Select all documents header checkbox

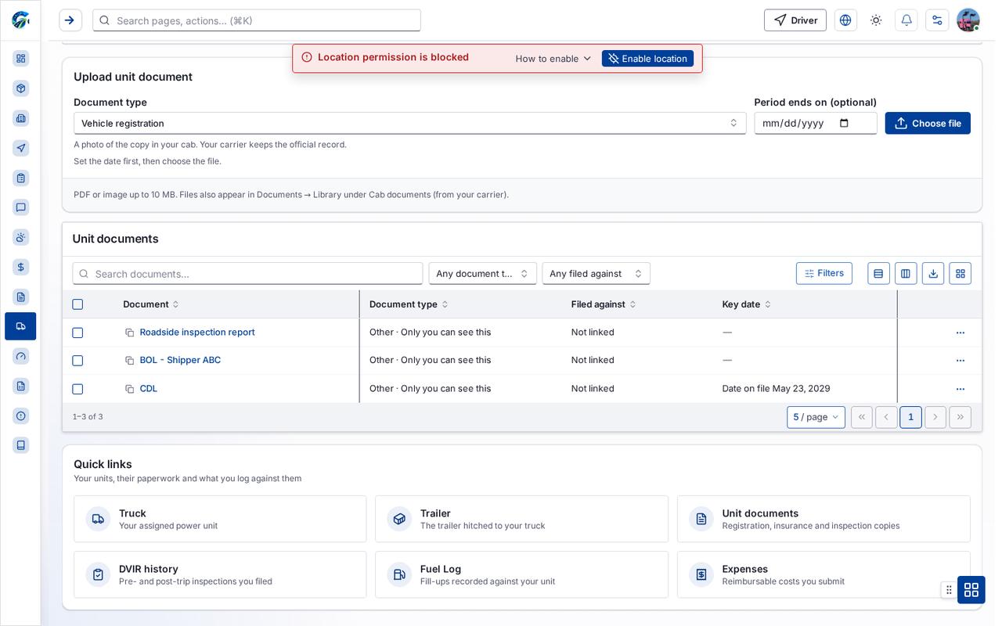tap(77, 304)
